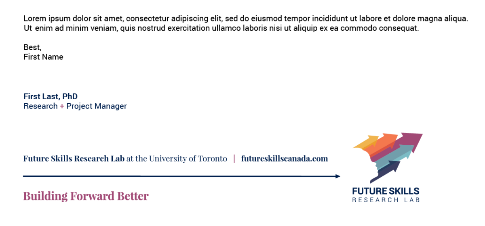Click the "Project Manager" title text

coord(97,106)
